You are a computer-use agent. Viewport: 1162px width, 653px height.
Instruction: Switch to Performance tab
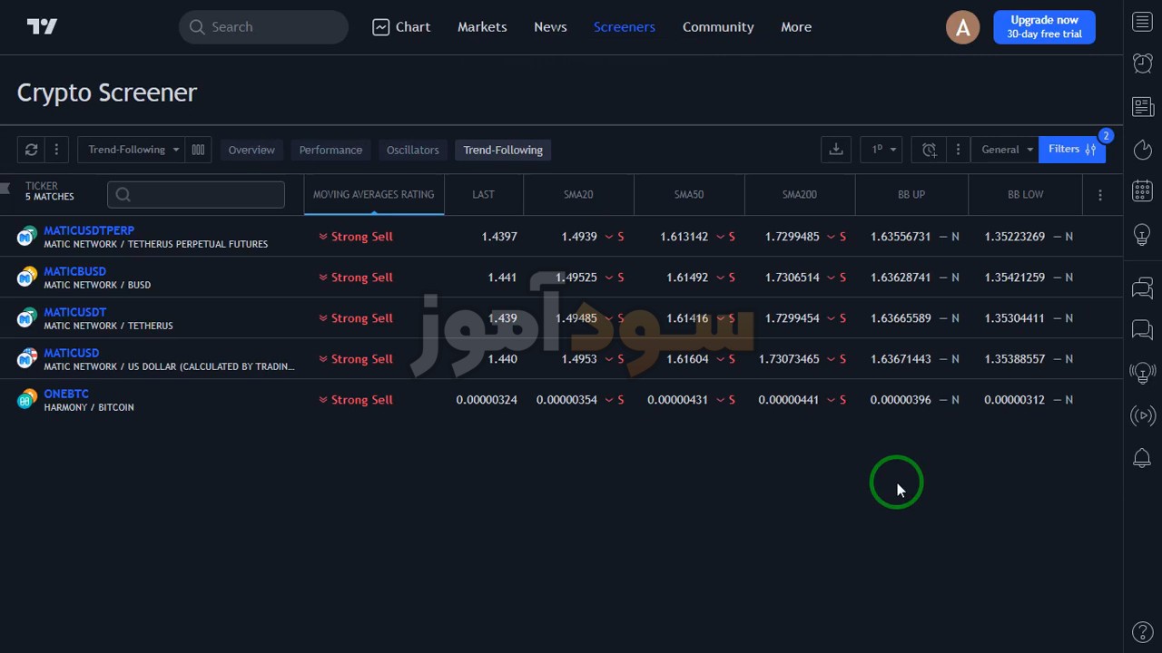tap(330, 150)
